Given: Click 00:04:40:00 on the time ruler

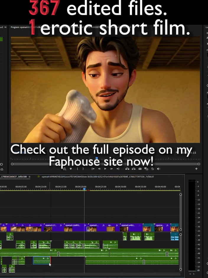Looking at the screenshot, I should point(160,187).
